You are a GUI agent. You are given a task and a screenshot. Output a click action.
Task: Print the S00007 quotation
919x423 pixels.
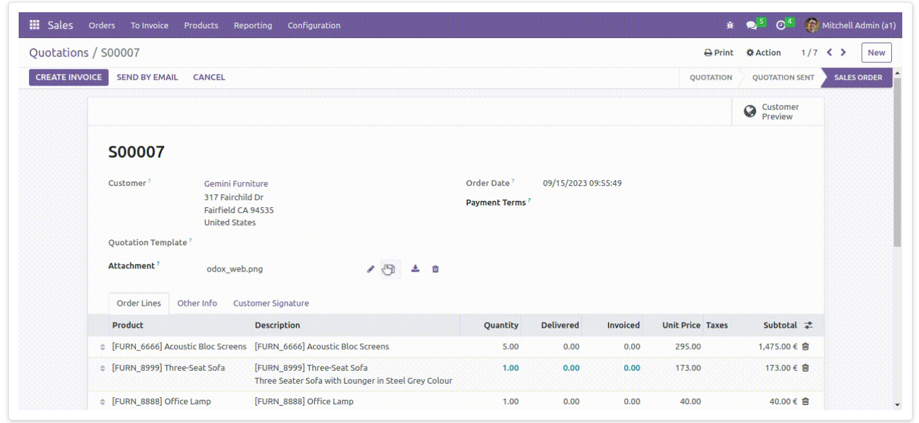[x=718, y=52]
